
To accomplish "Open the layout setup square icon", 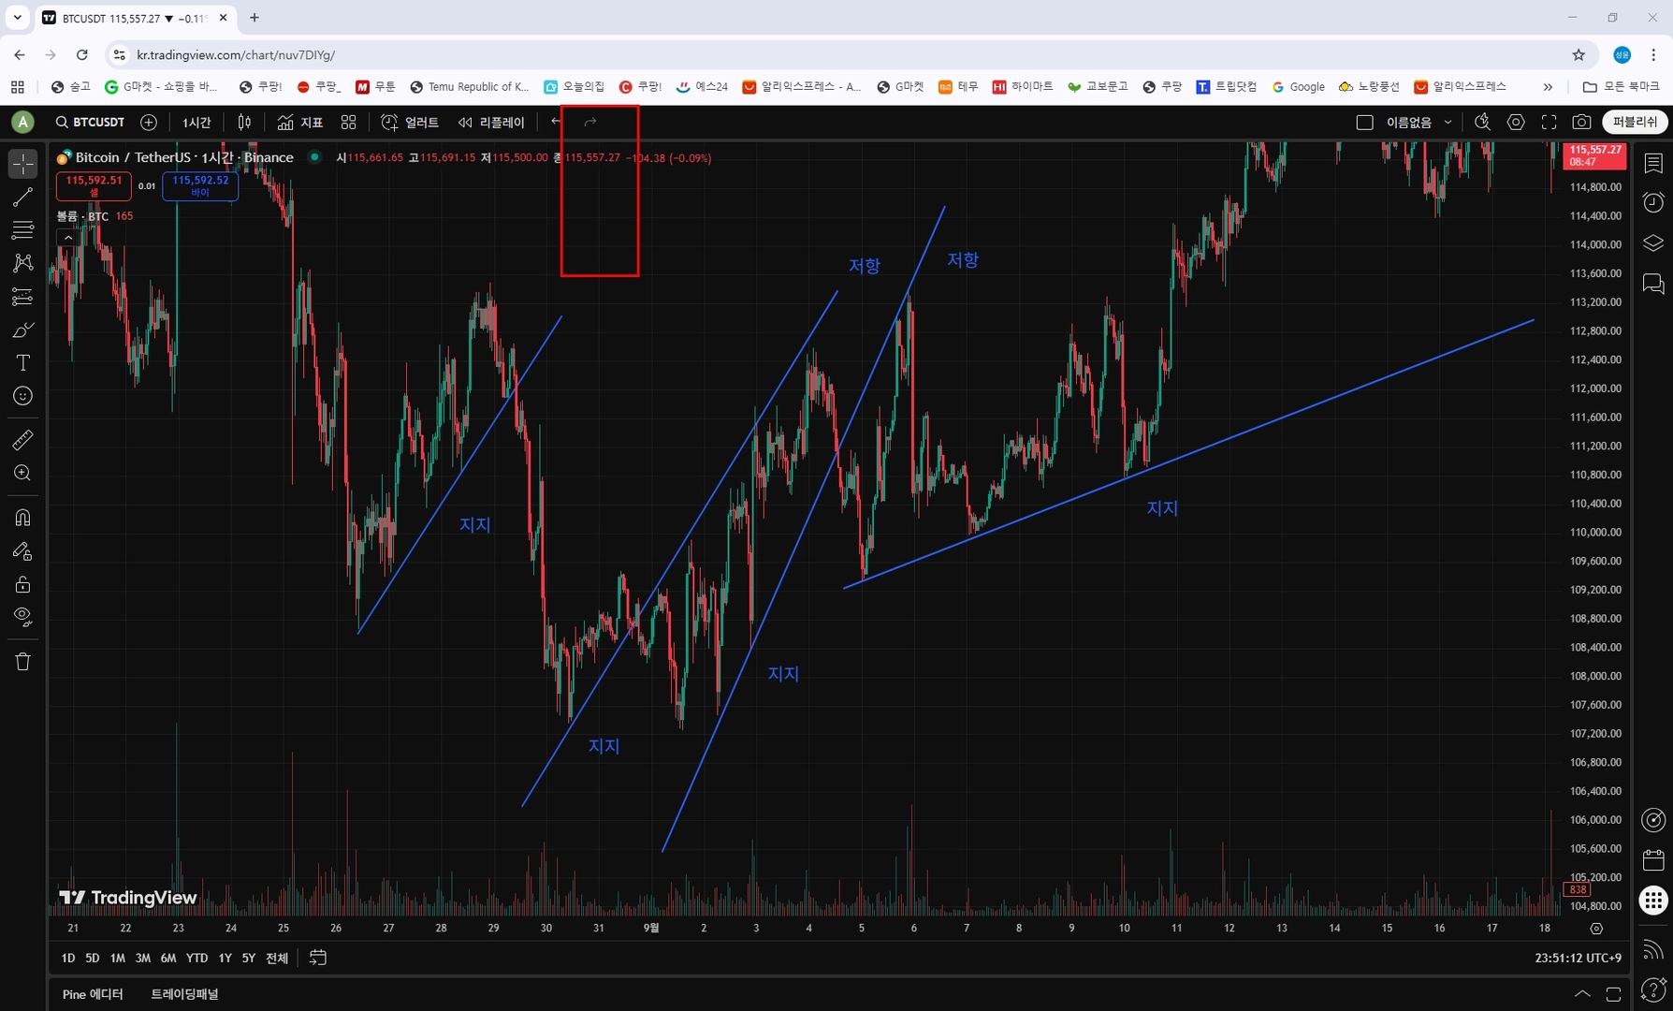I will tap(1364, 122).
